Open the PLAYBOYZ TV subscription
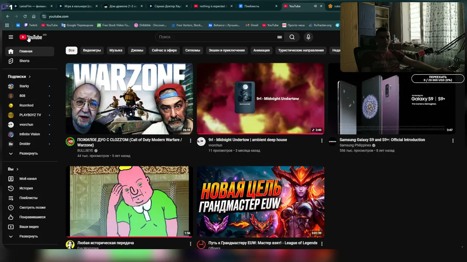The image size is (467, 262). [x=30, y=115]
